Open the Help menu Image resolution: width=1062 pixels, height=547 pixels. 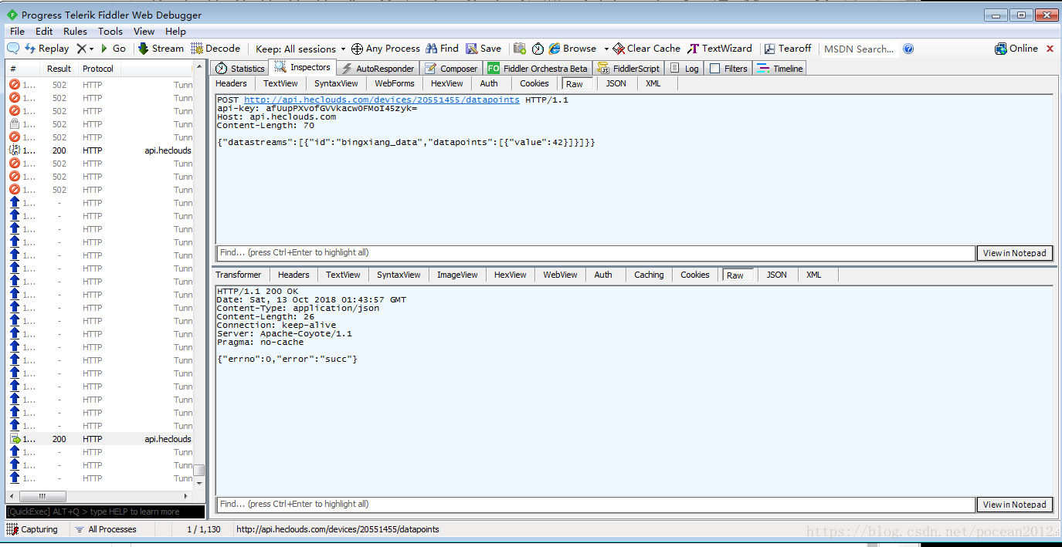[175, 32]
